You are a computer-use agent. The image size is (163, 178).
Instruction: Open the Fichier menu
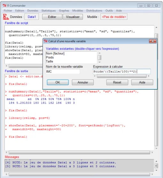tap(8, 11)
